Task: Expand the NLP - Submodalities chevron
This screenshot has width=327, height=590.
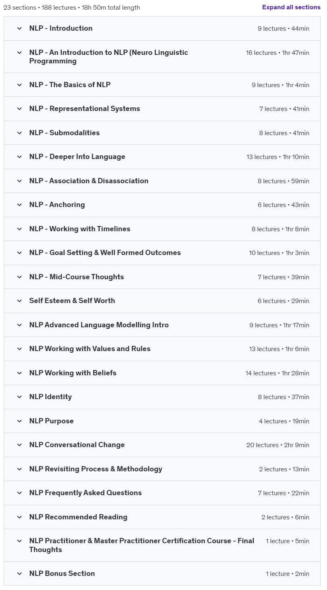Action: click(19, 133)
